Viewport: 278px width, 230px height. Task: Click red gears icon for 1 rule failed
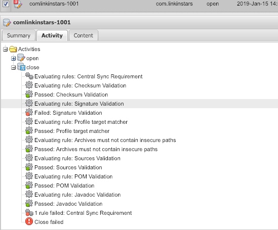pyautogui.click(x=29, y=212)
